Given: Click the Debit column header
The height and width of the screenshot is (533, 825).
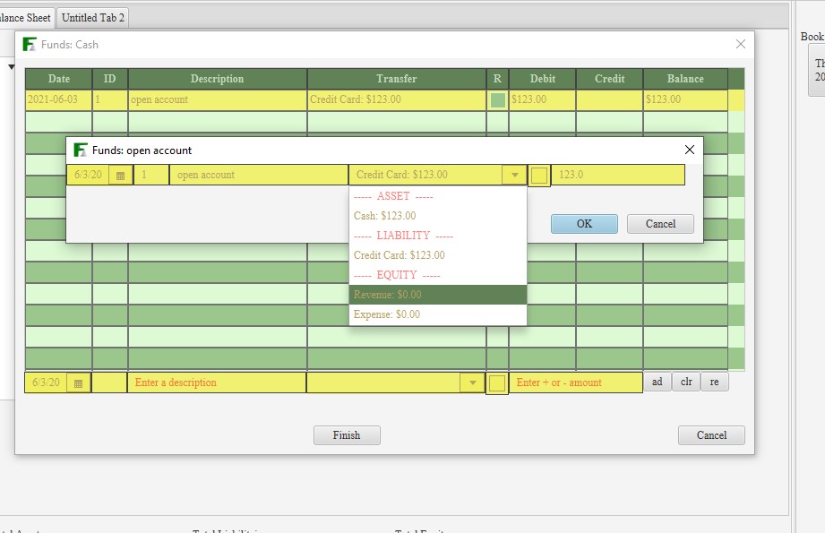Looking at the screenshot, I should tap(543, 79).
